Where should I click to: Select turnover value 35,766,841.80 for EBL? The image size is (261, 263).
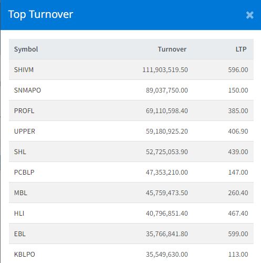pos(167,234)
